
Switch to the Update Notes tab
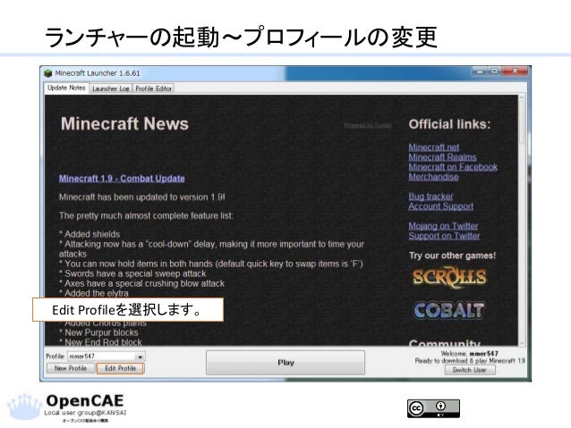point(66,88)
